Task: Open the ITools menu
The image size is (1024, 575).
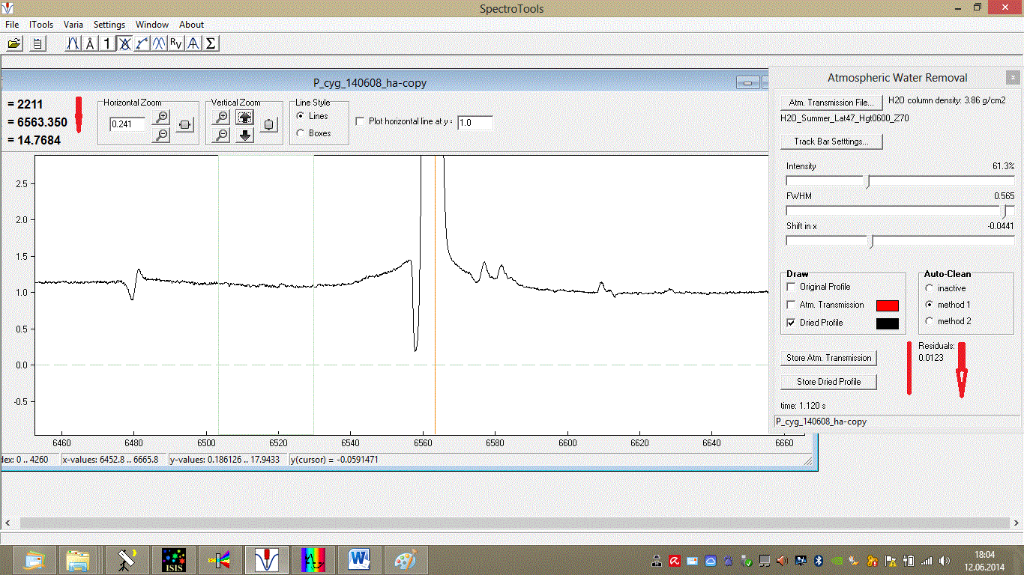Action: click(x=41, y=24)
